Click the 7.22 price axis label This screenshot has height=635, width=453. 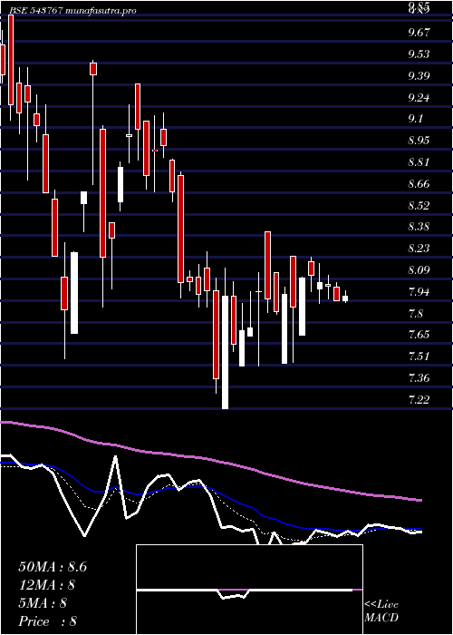(419, 400)
